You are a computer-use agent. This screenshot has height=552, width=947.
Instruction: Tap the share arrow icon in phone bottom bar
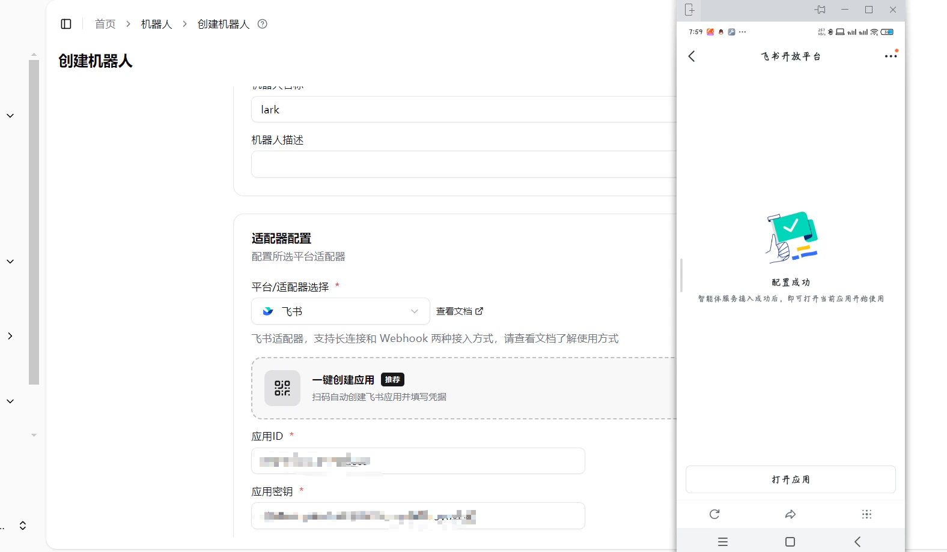click(x=791, y=514)
